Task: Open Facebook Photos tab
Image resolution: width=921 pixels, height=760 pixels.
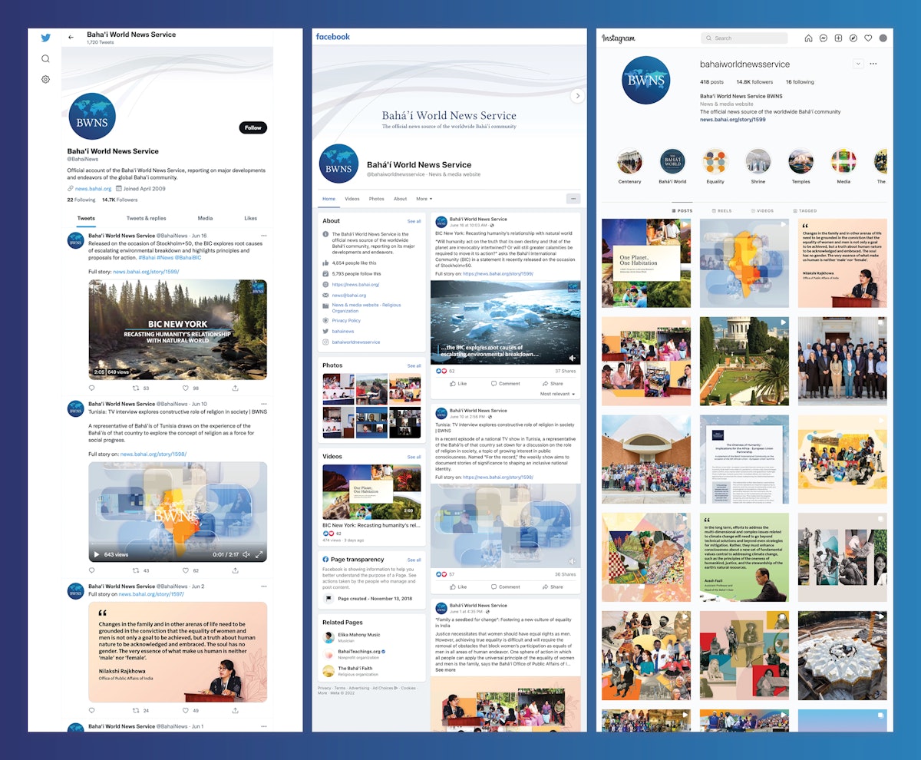Action: (376, 199)
